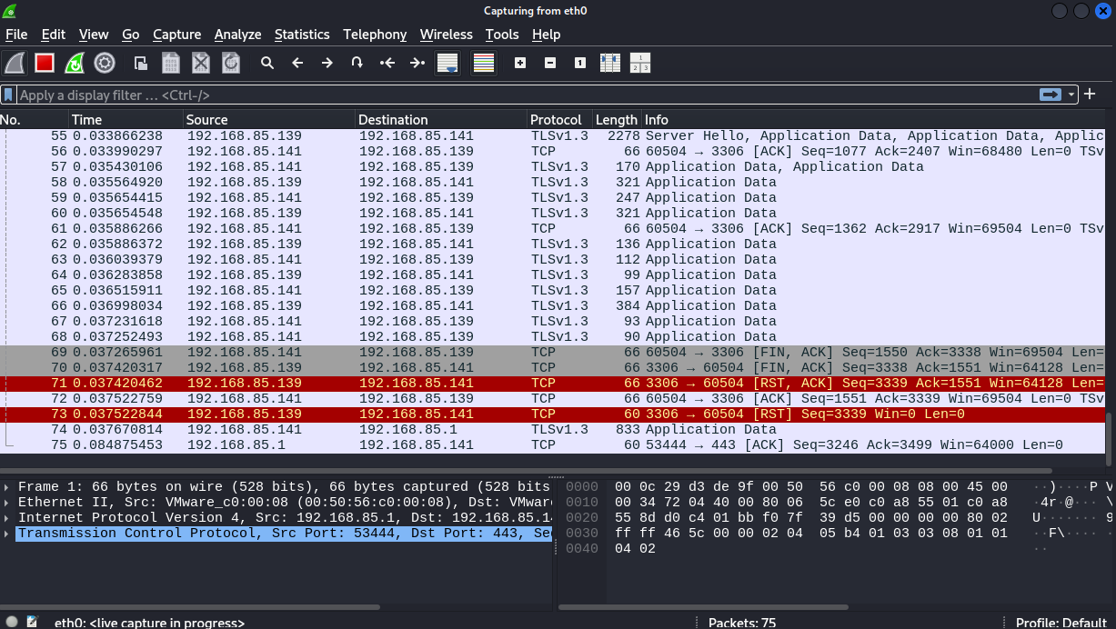1116x629 pixels.
Task: Stop the running packet capture
Action: (x=44, y=63)
